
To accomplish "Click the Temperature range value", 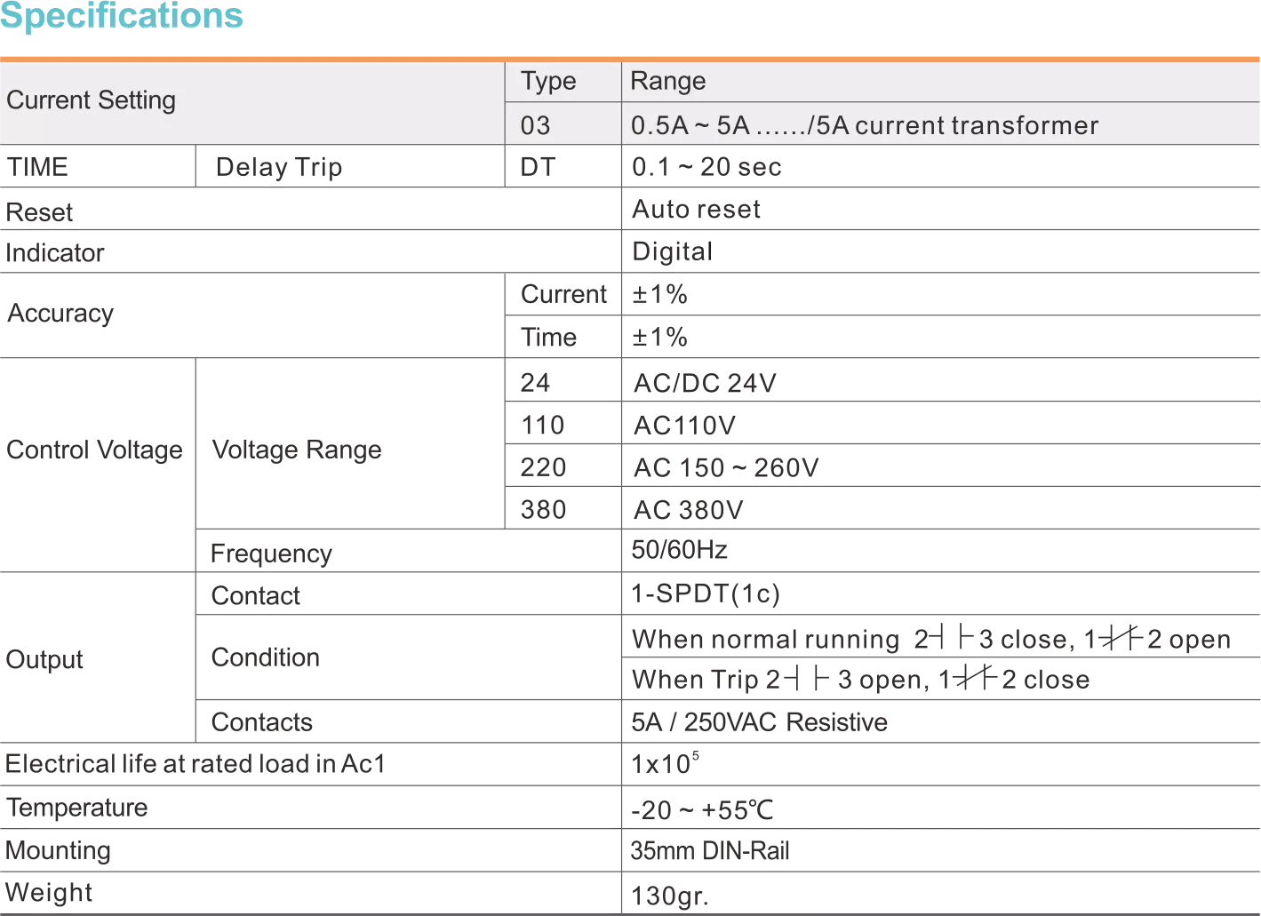I will [x=701, y=808].
